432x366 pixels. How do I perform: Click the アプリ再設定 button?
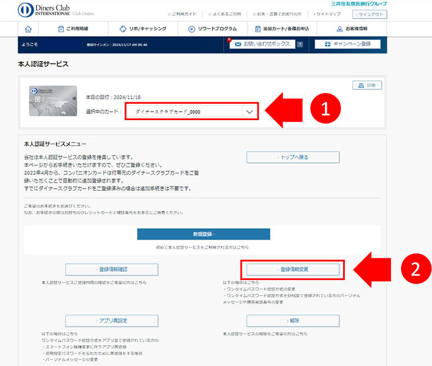(x=111, y=321)
